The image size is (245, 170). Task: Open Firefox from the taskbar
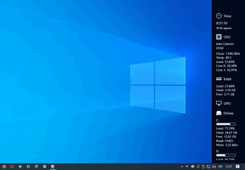coord(4,166)
